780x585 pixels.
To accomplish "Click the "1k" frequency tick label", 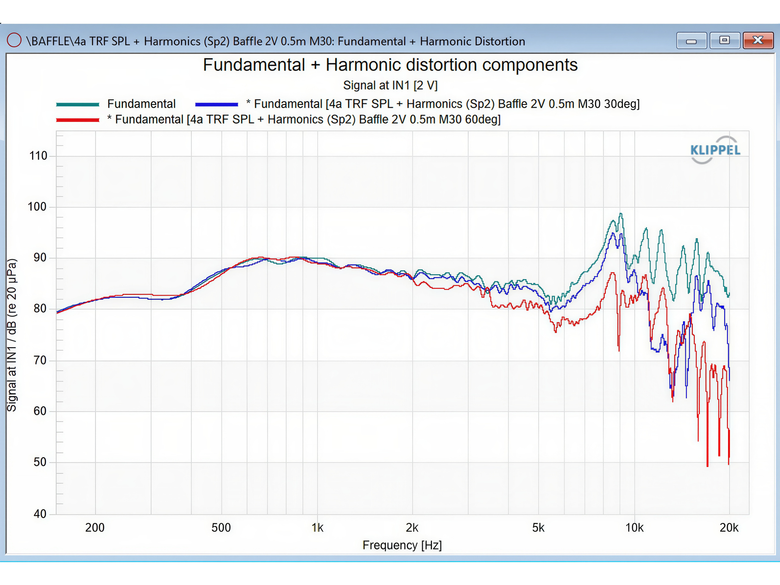I will [317, 527].
